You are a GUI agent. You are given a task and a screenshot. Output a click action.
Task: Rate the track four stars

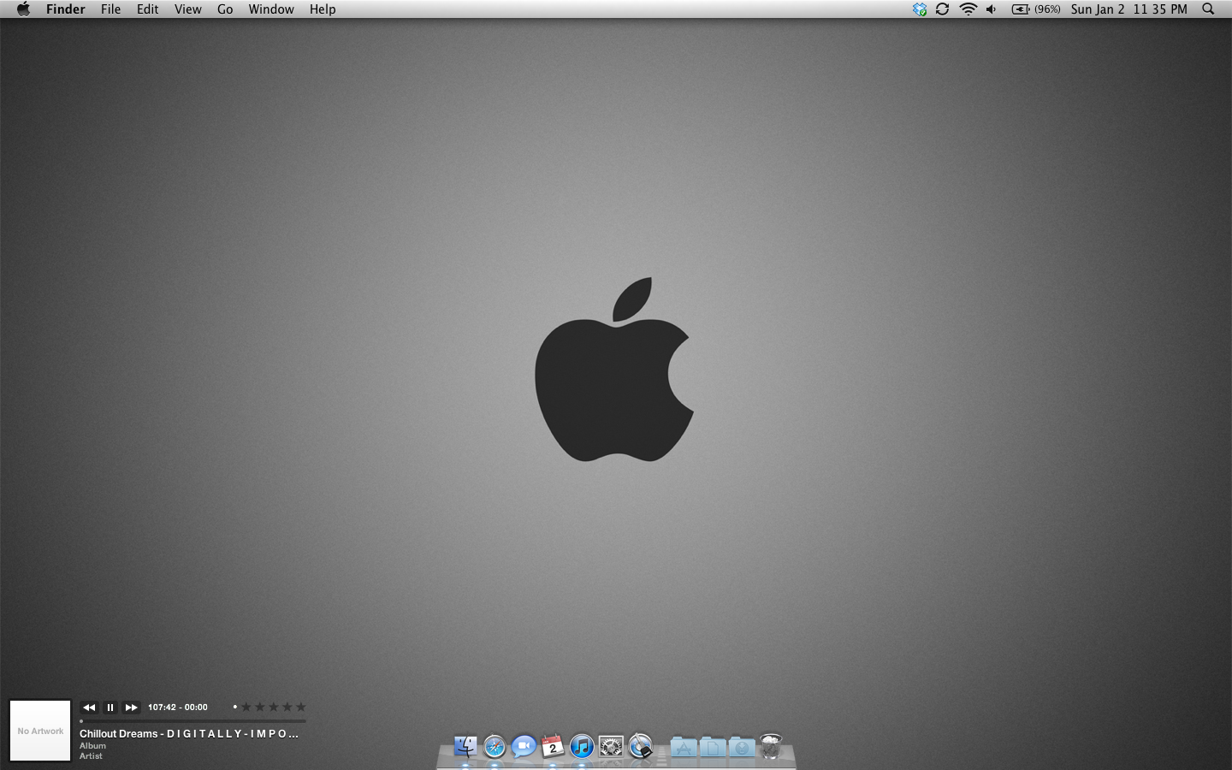pyautogui.click(x=287, y=707)
